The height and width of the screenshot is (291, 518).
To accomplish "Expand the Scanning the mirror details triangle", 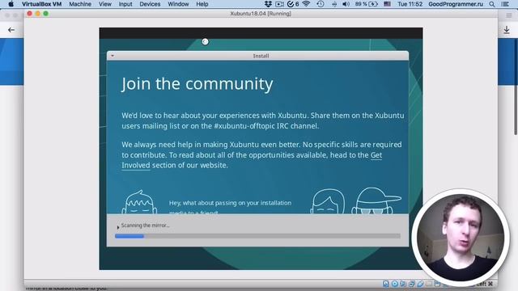I will [118, 227].
